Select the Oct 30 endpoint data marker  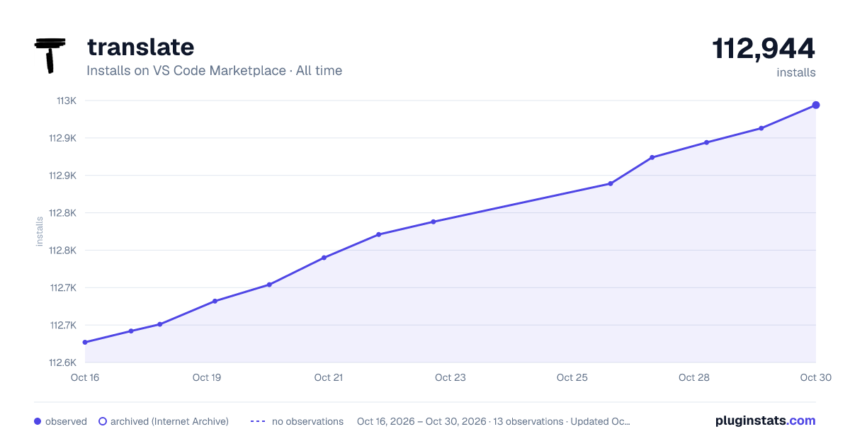816,105
